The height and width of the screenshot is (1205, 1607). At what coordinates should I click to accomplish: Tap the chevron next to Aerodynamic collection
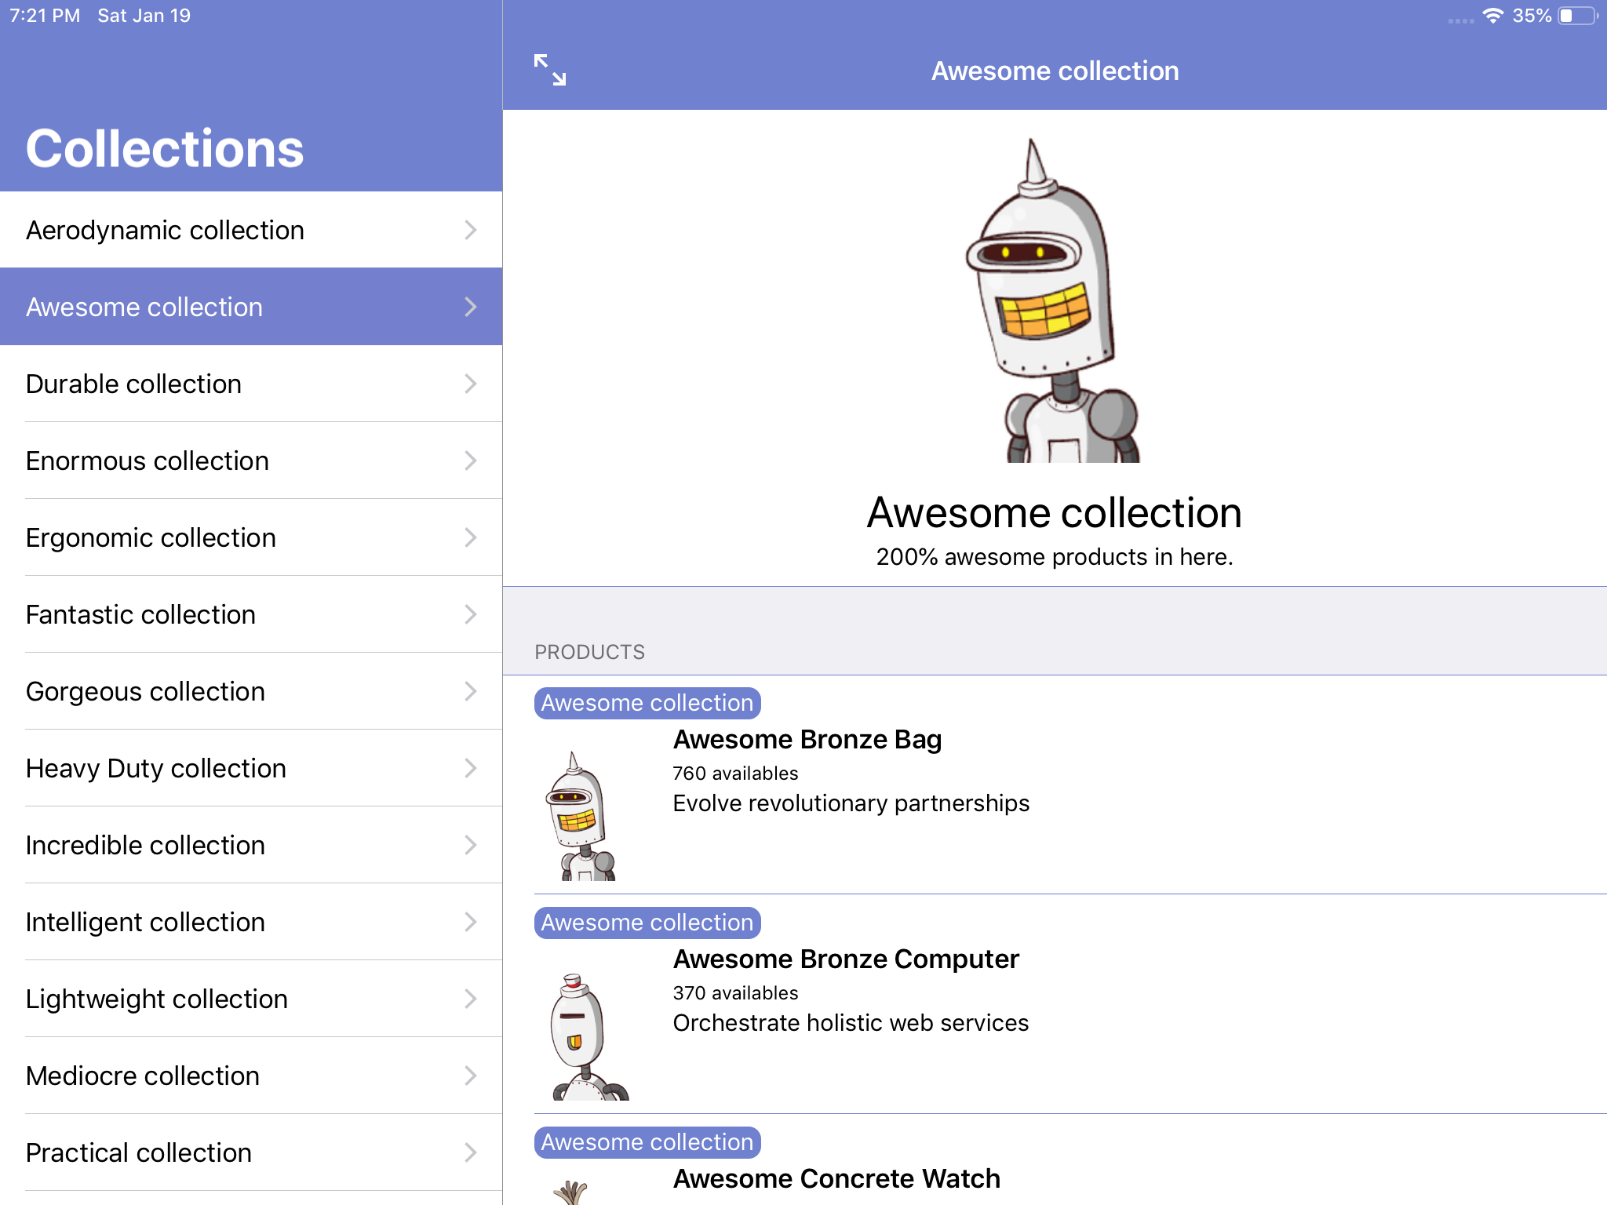pos(470,230)
